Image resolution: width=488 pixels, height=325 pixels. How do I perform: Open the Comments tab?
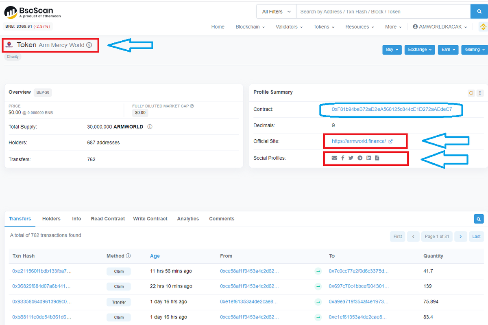coord(222,219)
